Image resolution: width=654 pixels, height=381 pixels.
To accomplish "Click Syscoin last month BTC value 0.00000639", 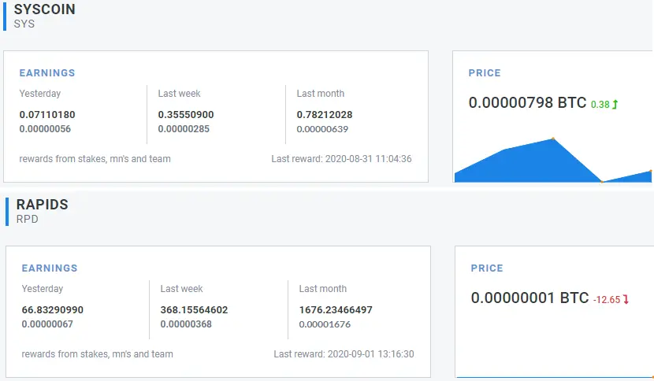I will [x=322, y=129].
